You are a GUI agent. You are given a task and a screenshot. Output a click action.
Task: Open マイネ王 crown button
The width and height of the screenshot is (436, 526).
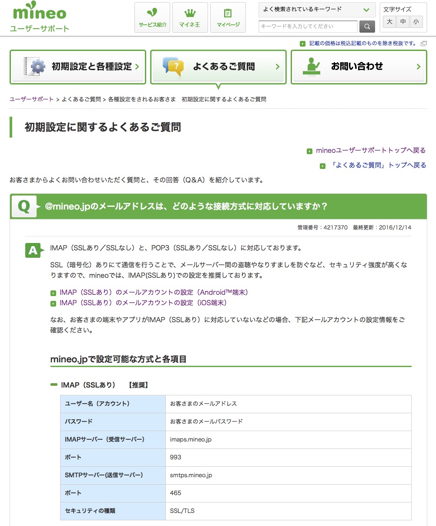pos(190,17)
